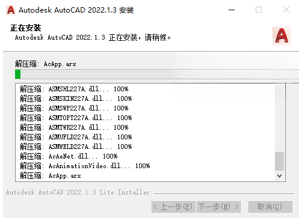Click the log scrollbar thumb

click(279, 161)
